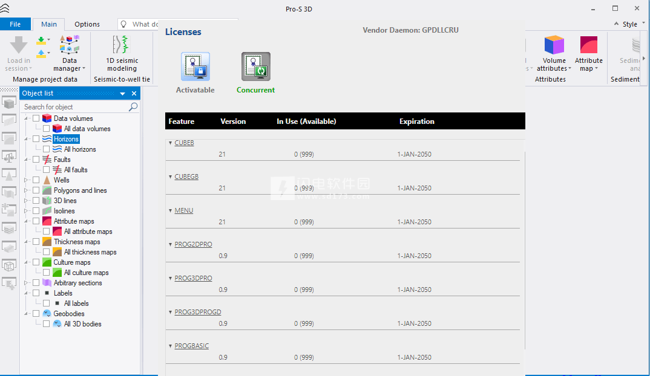Click the Load in session arrow icon
The image size is (650, 376).
tap(19, 45)
